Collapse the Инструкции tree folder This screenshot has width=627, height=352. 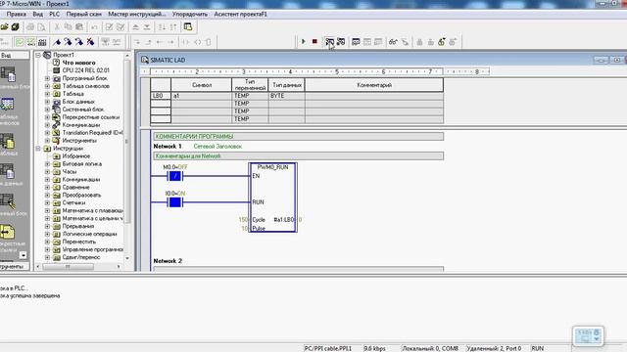pyautogui.click(x=38, y=149)
